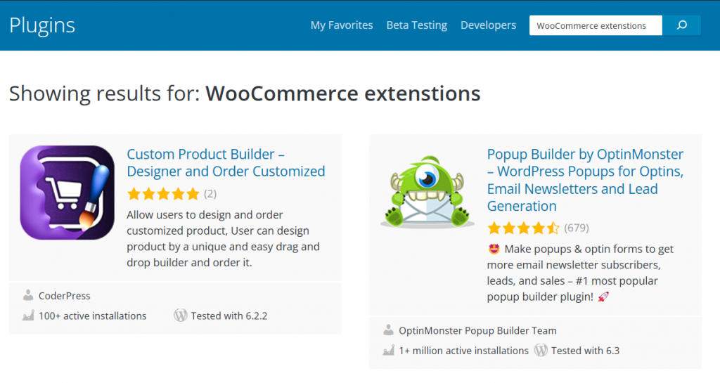Click the CoderPress author name

(64, 296)
